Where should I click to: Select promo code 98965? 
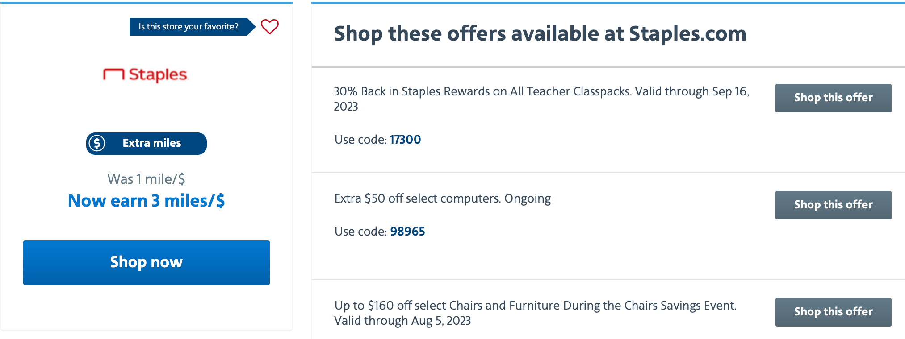pyautogui.click(x=407, y=232)
